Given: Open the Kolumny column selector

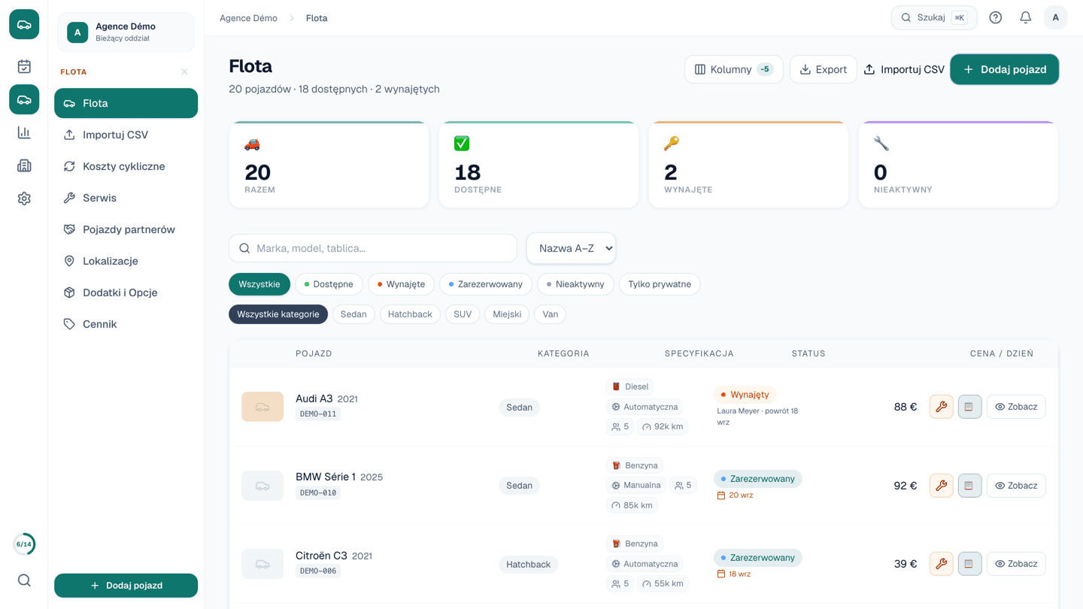Looking at the screenshot, I should [x=733, y=69].
